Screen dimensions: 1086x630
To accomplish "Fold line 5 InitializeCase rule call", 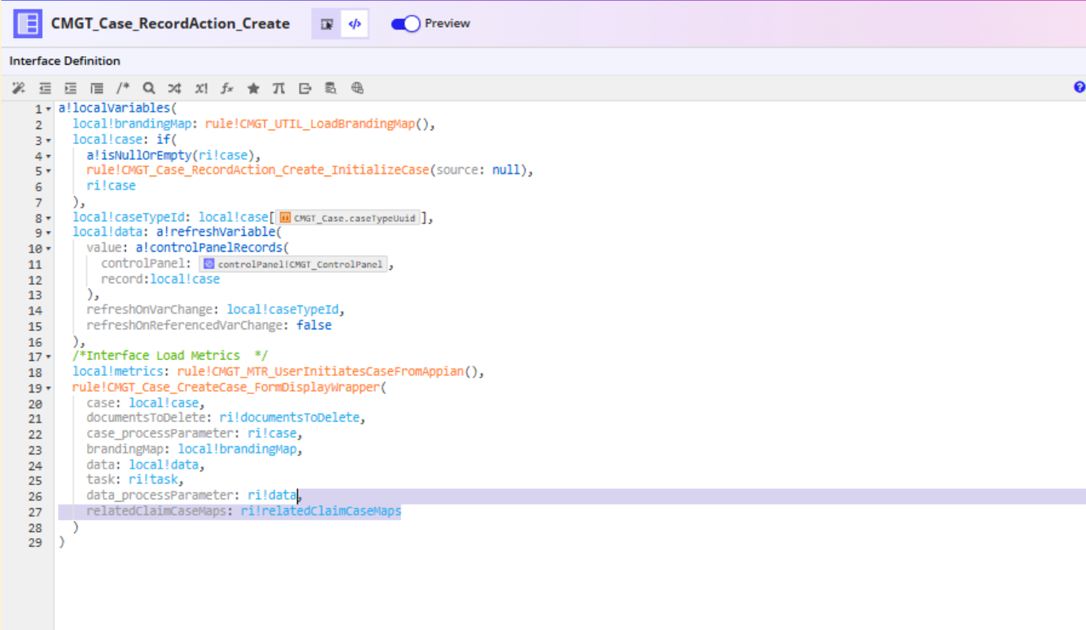I will [48, 171].
